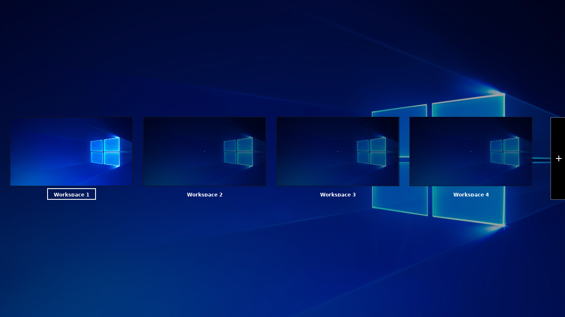Switch to Workspace 4 thumbnail
This screenshot has height=317, width=565.
471,151
